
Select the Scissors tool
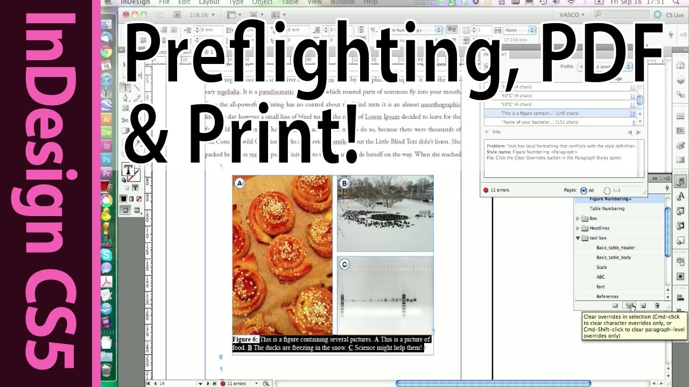point(126,120)
